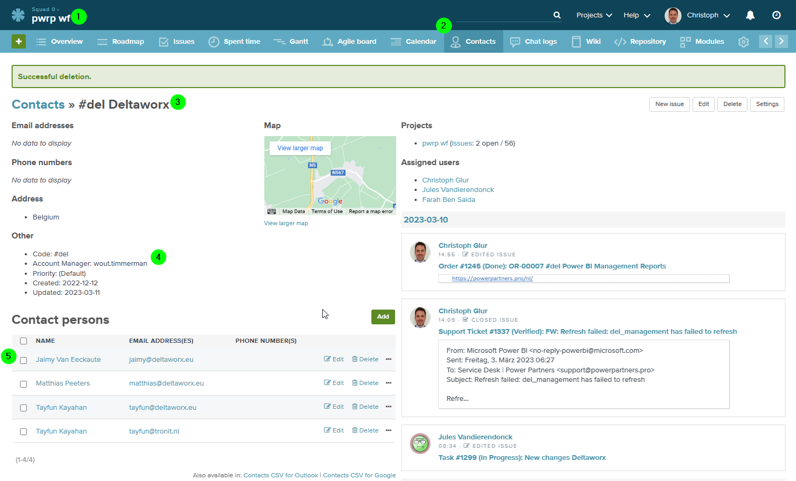The width and height of the screenshot is (796, 481).
Task: Open the Gantt tab
Action: pyautogui.click(x=291, y=41)
